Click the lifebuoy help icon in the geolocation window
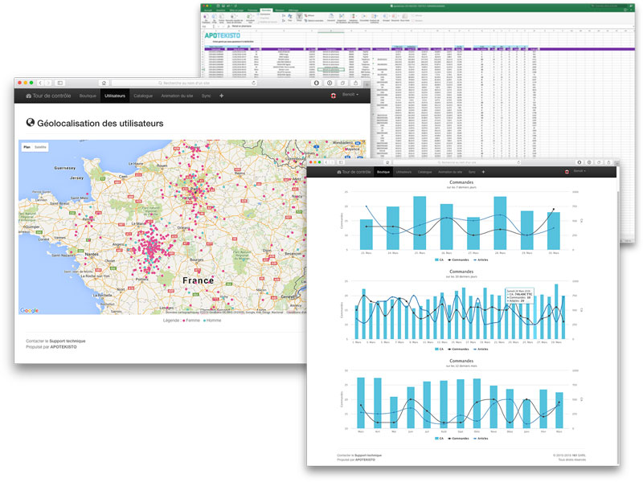Screen dimensions: 643x482 point(334,96)
